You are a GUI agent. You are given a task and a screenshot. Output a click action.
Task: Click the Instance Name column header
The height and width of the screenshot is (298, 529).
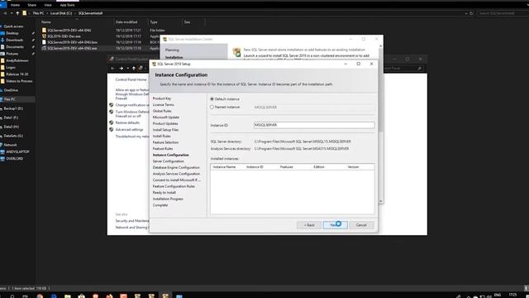click(224, 167)
